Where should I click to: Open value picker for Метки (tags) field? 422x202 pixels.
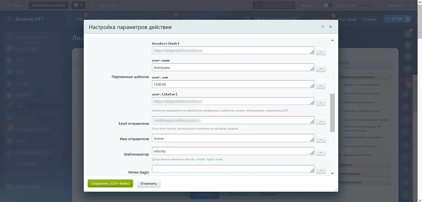pyautogui.click(x=321, y=170)
